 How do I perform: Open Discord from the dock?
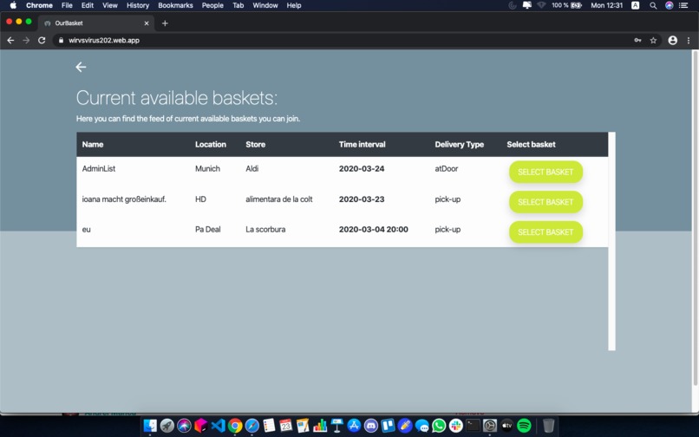coord(371,426)
